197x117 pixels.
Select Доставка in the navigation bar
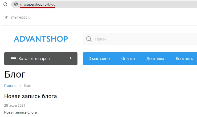pos(155,59)
